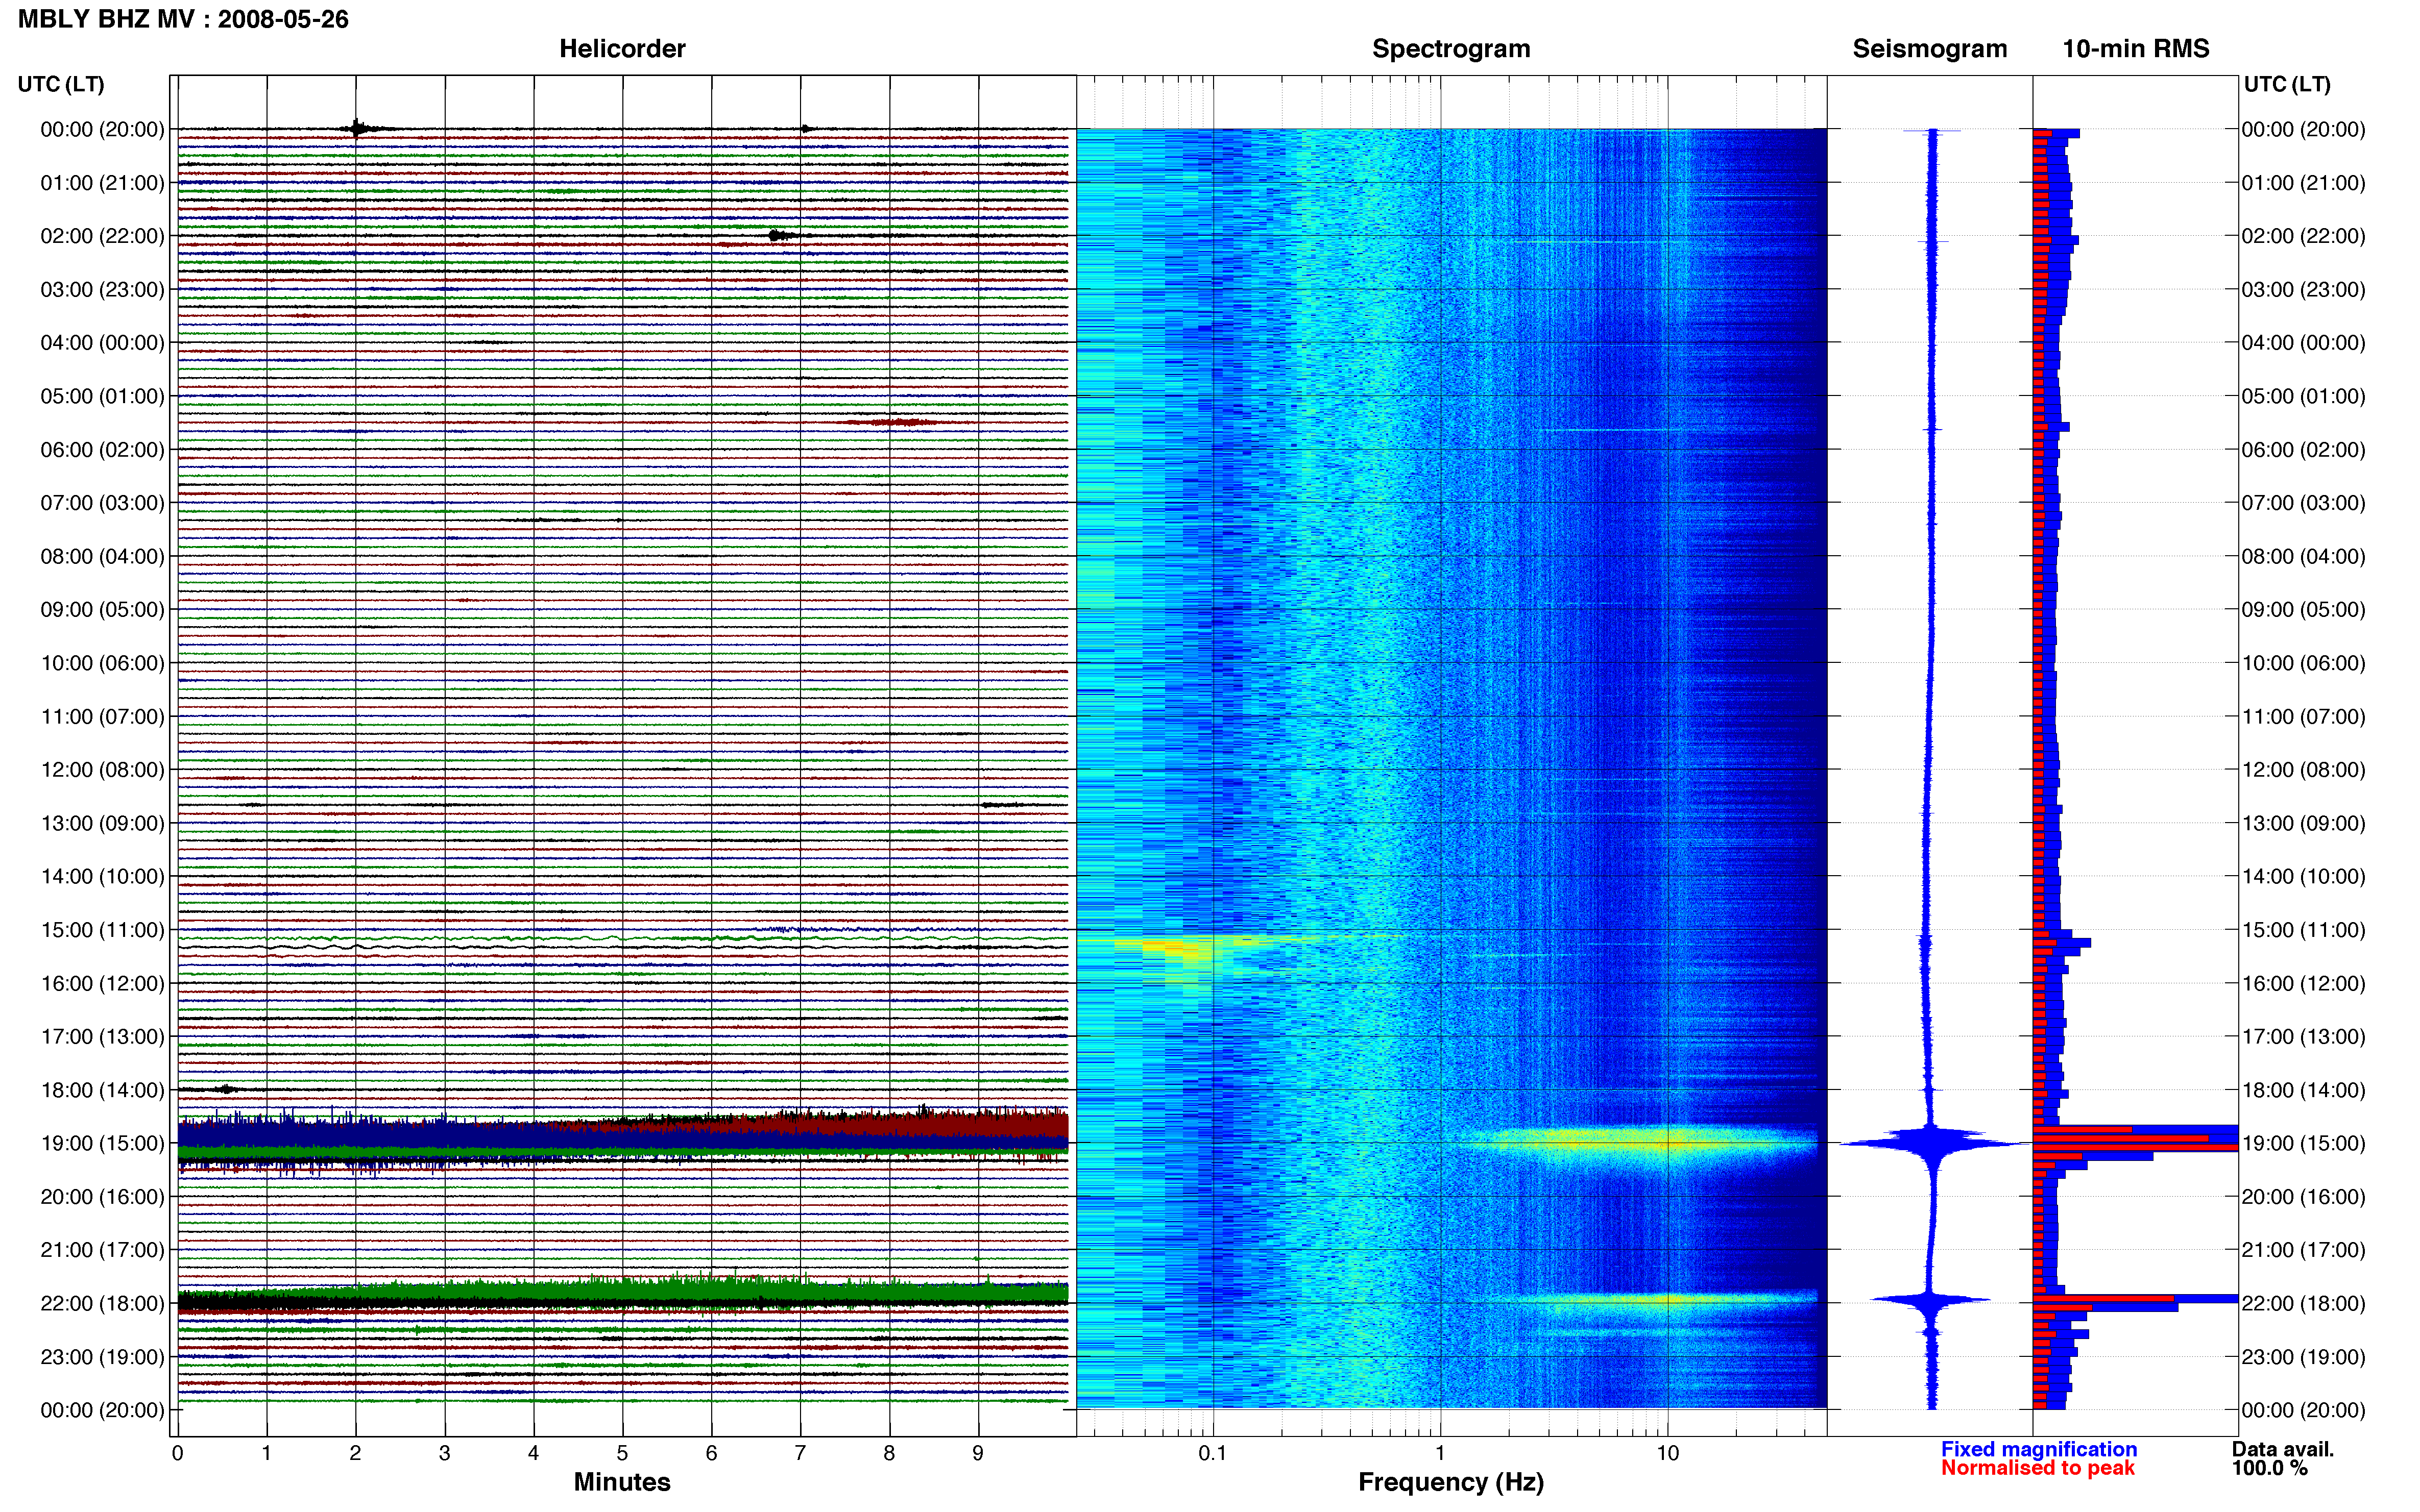Click left time label '04:00 (00:00)'
This screenshot has height=1512, width=2420.
[x=102, y=343]
